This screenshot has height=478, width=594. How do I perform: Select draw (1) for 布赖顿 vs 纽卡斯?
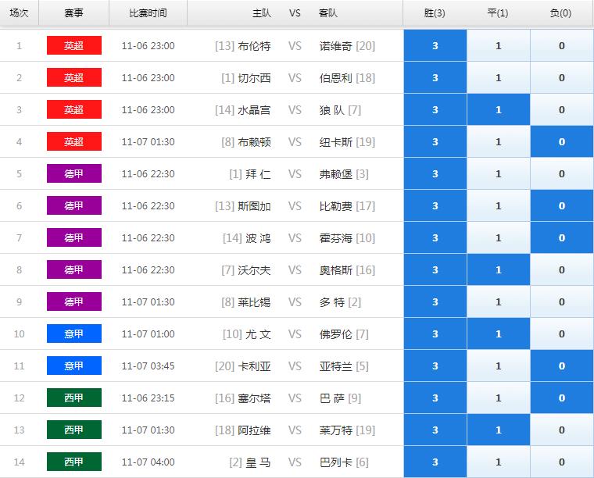pos(498,142)
